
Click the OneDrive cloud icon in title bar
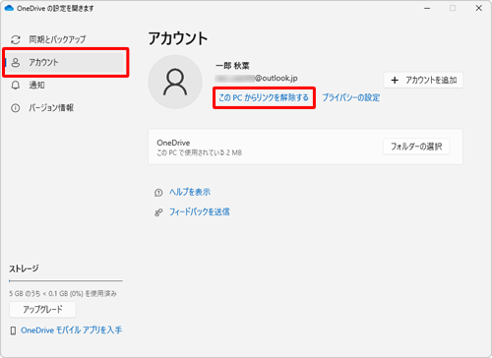[x=9, y=8]
